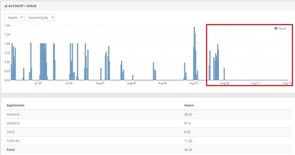The height and width of the screenshot is (155, 295).
Task: Click the Aug 01 axis date label
Action: click(100, 83)
